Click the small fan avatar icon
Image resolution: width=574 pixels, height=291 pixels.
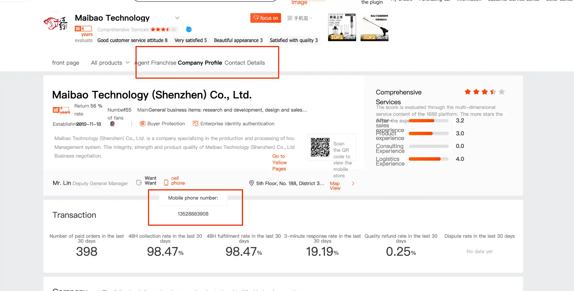(x=112, y=124)
